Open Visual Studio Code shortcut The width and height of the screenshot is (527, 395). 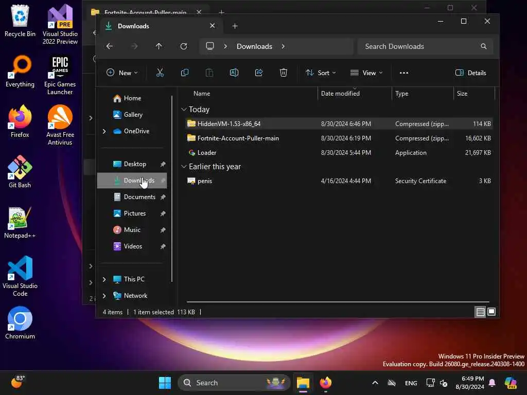coord(20,276)
